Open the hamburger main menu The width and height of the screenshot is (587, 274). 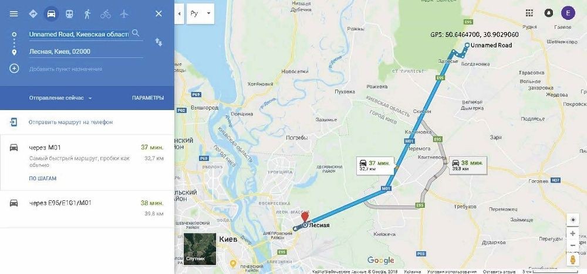pyautogui.click(x=14, y=14)
